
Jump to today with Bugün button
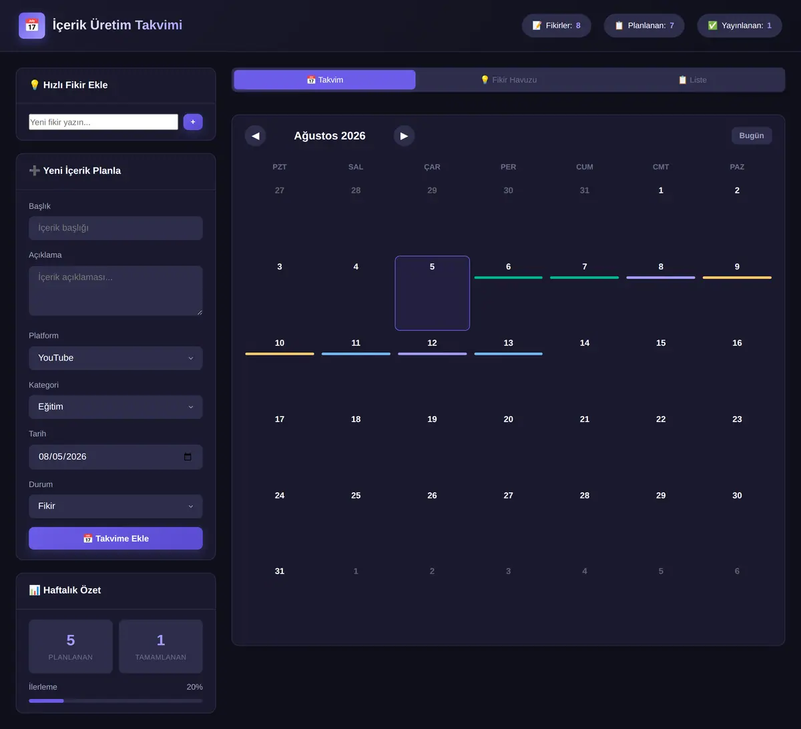tap(752, 135)
